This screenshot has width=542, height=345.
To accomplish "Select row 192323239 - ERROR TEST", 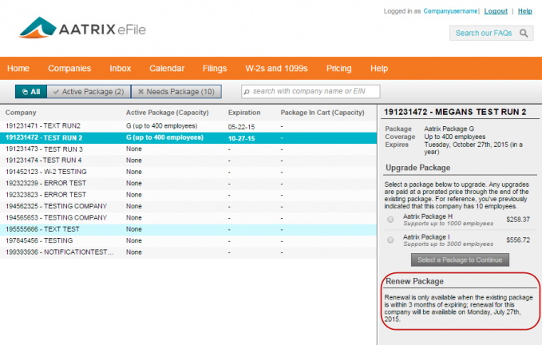I will [188, 183].
